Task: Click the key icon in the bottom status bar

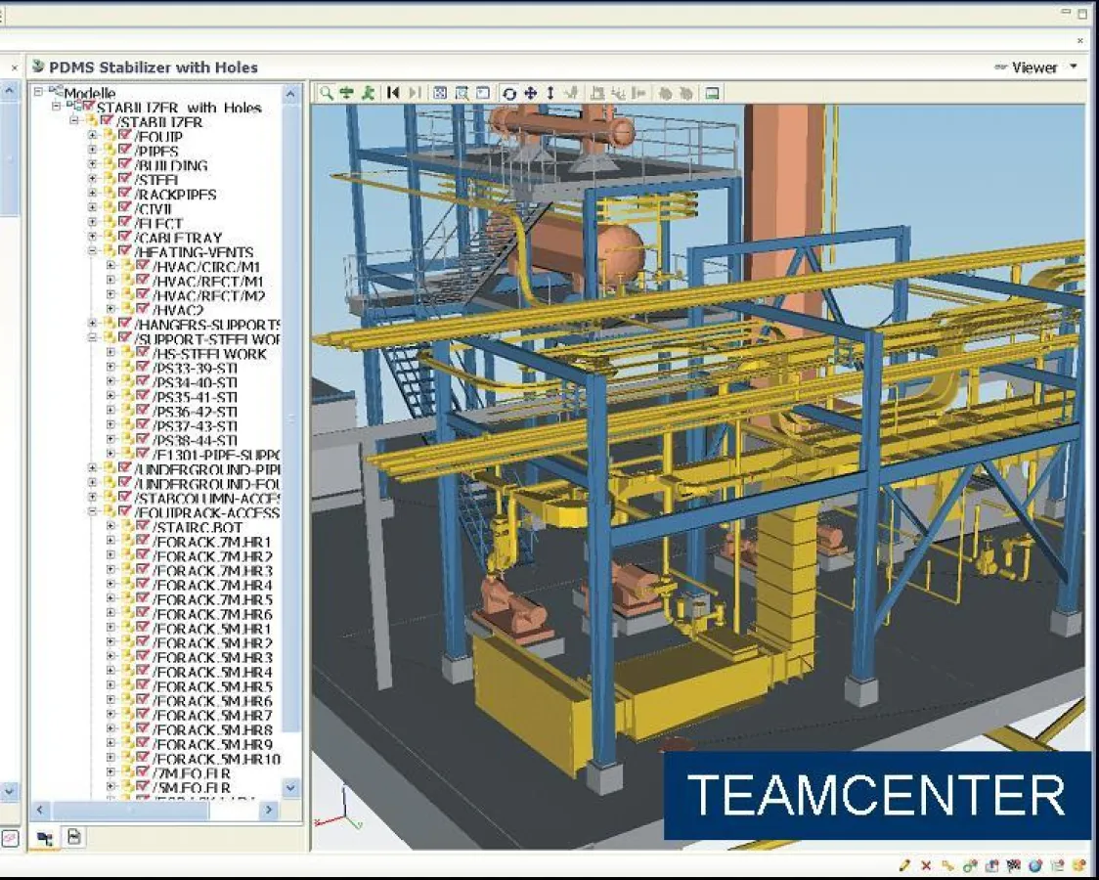Action: tap(946, 865)
